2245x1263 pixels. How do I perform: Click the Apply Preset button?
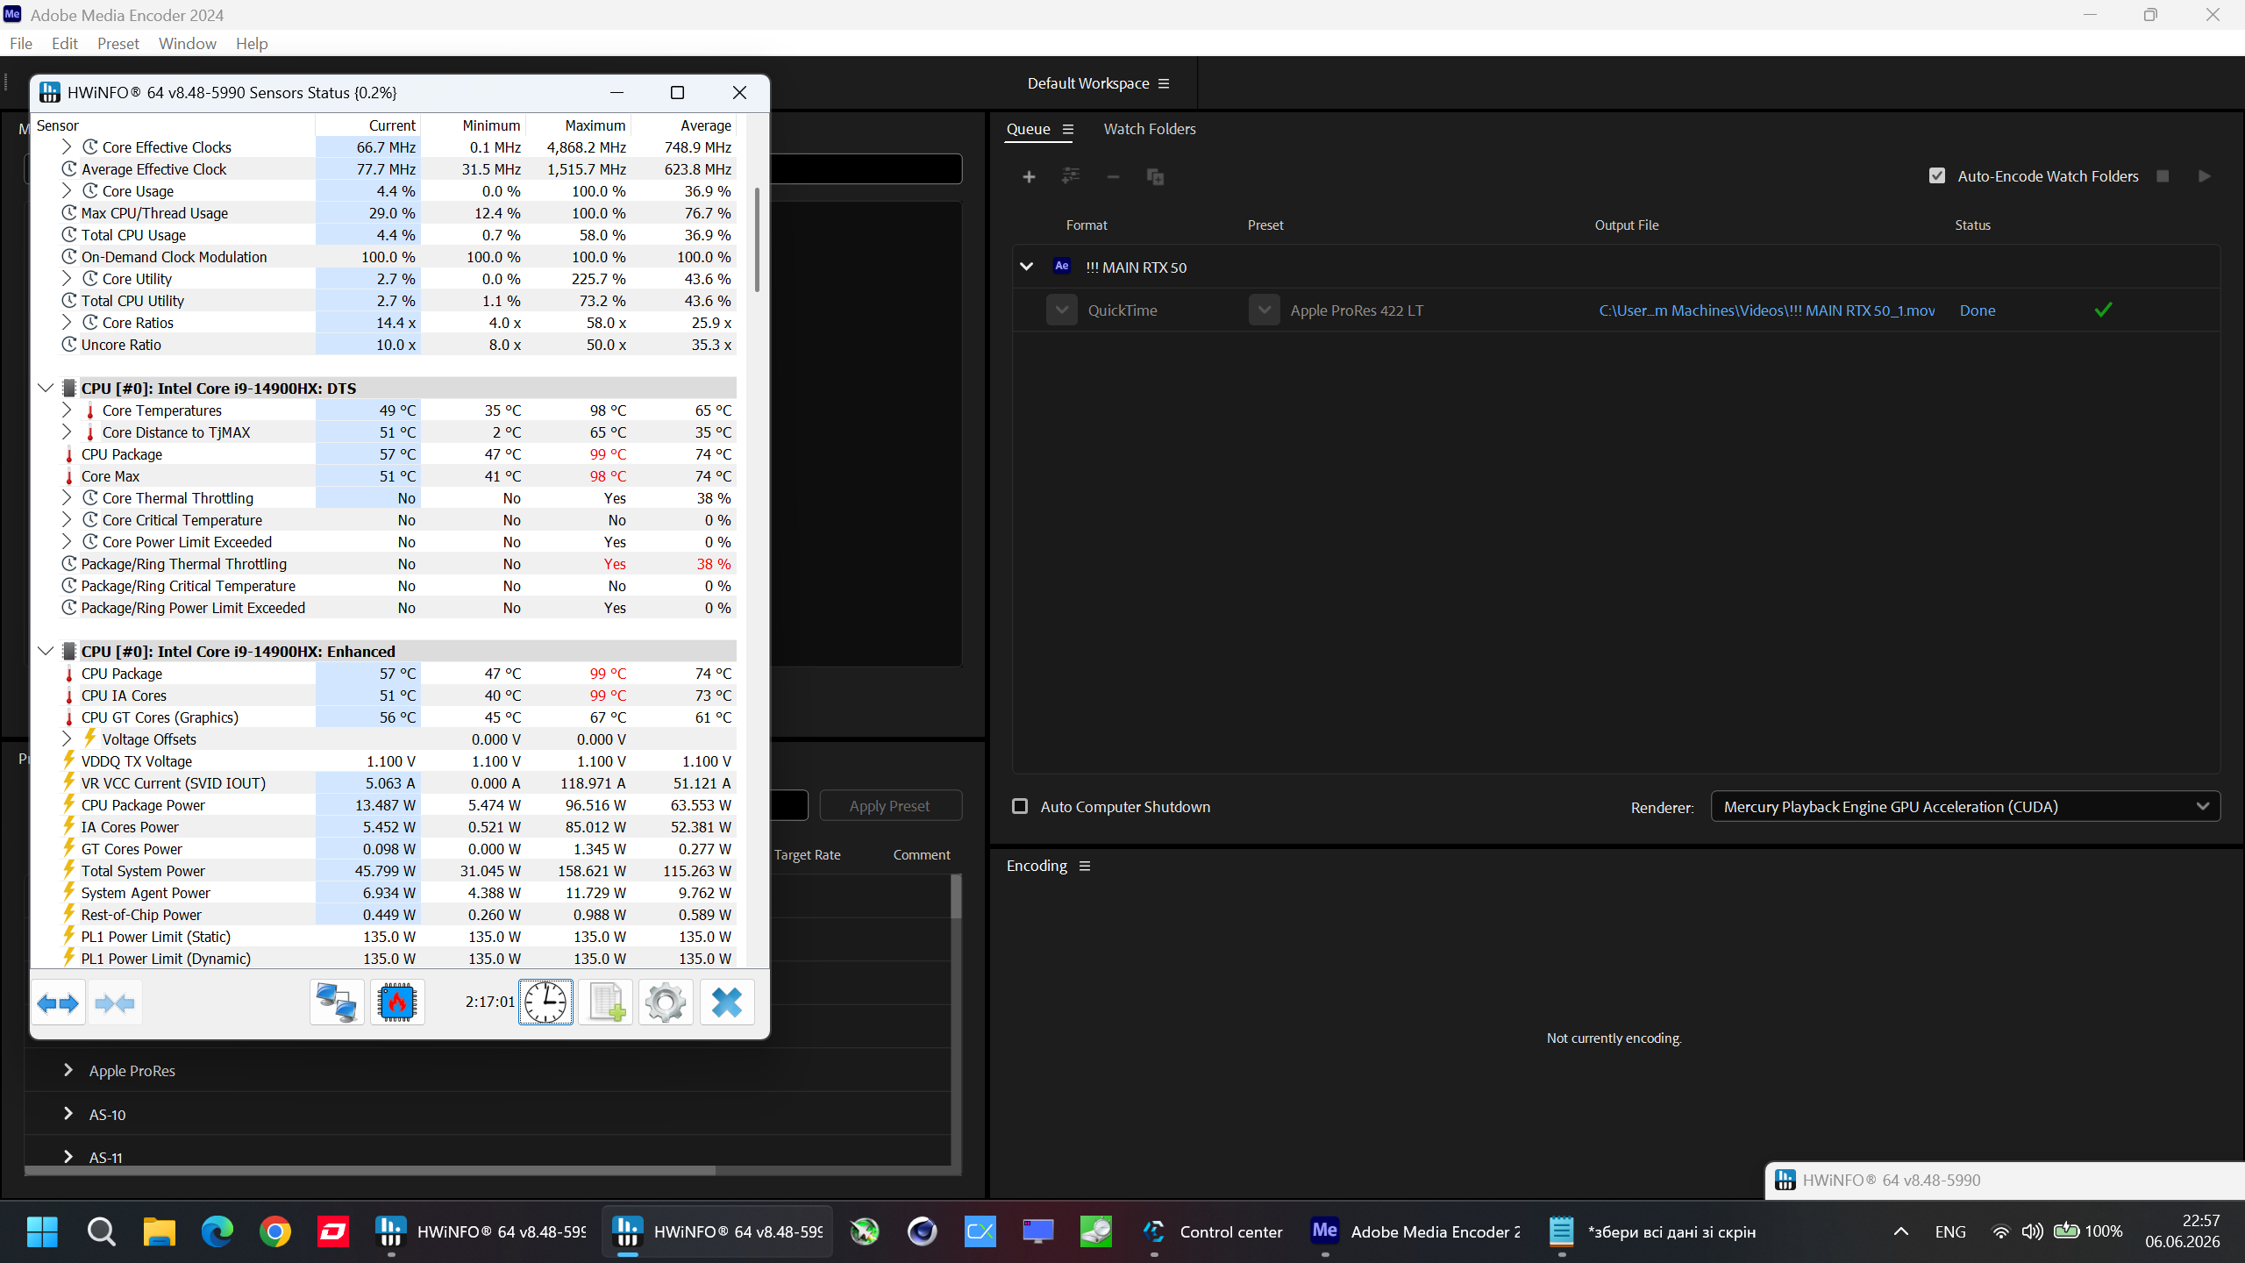pyautogui.click(x=890, y=806)
